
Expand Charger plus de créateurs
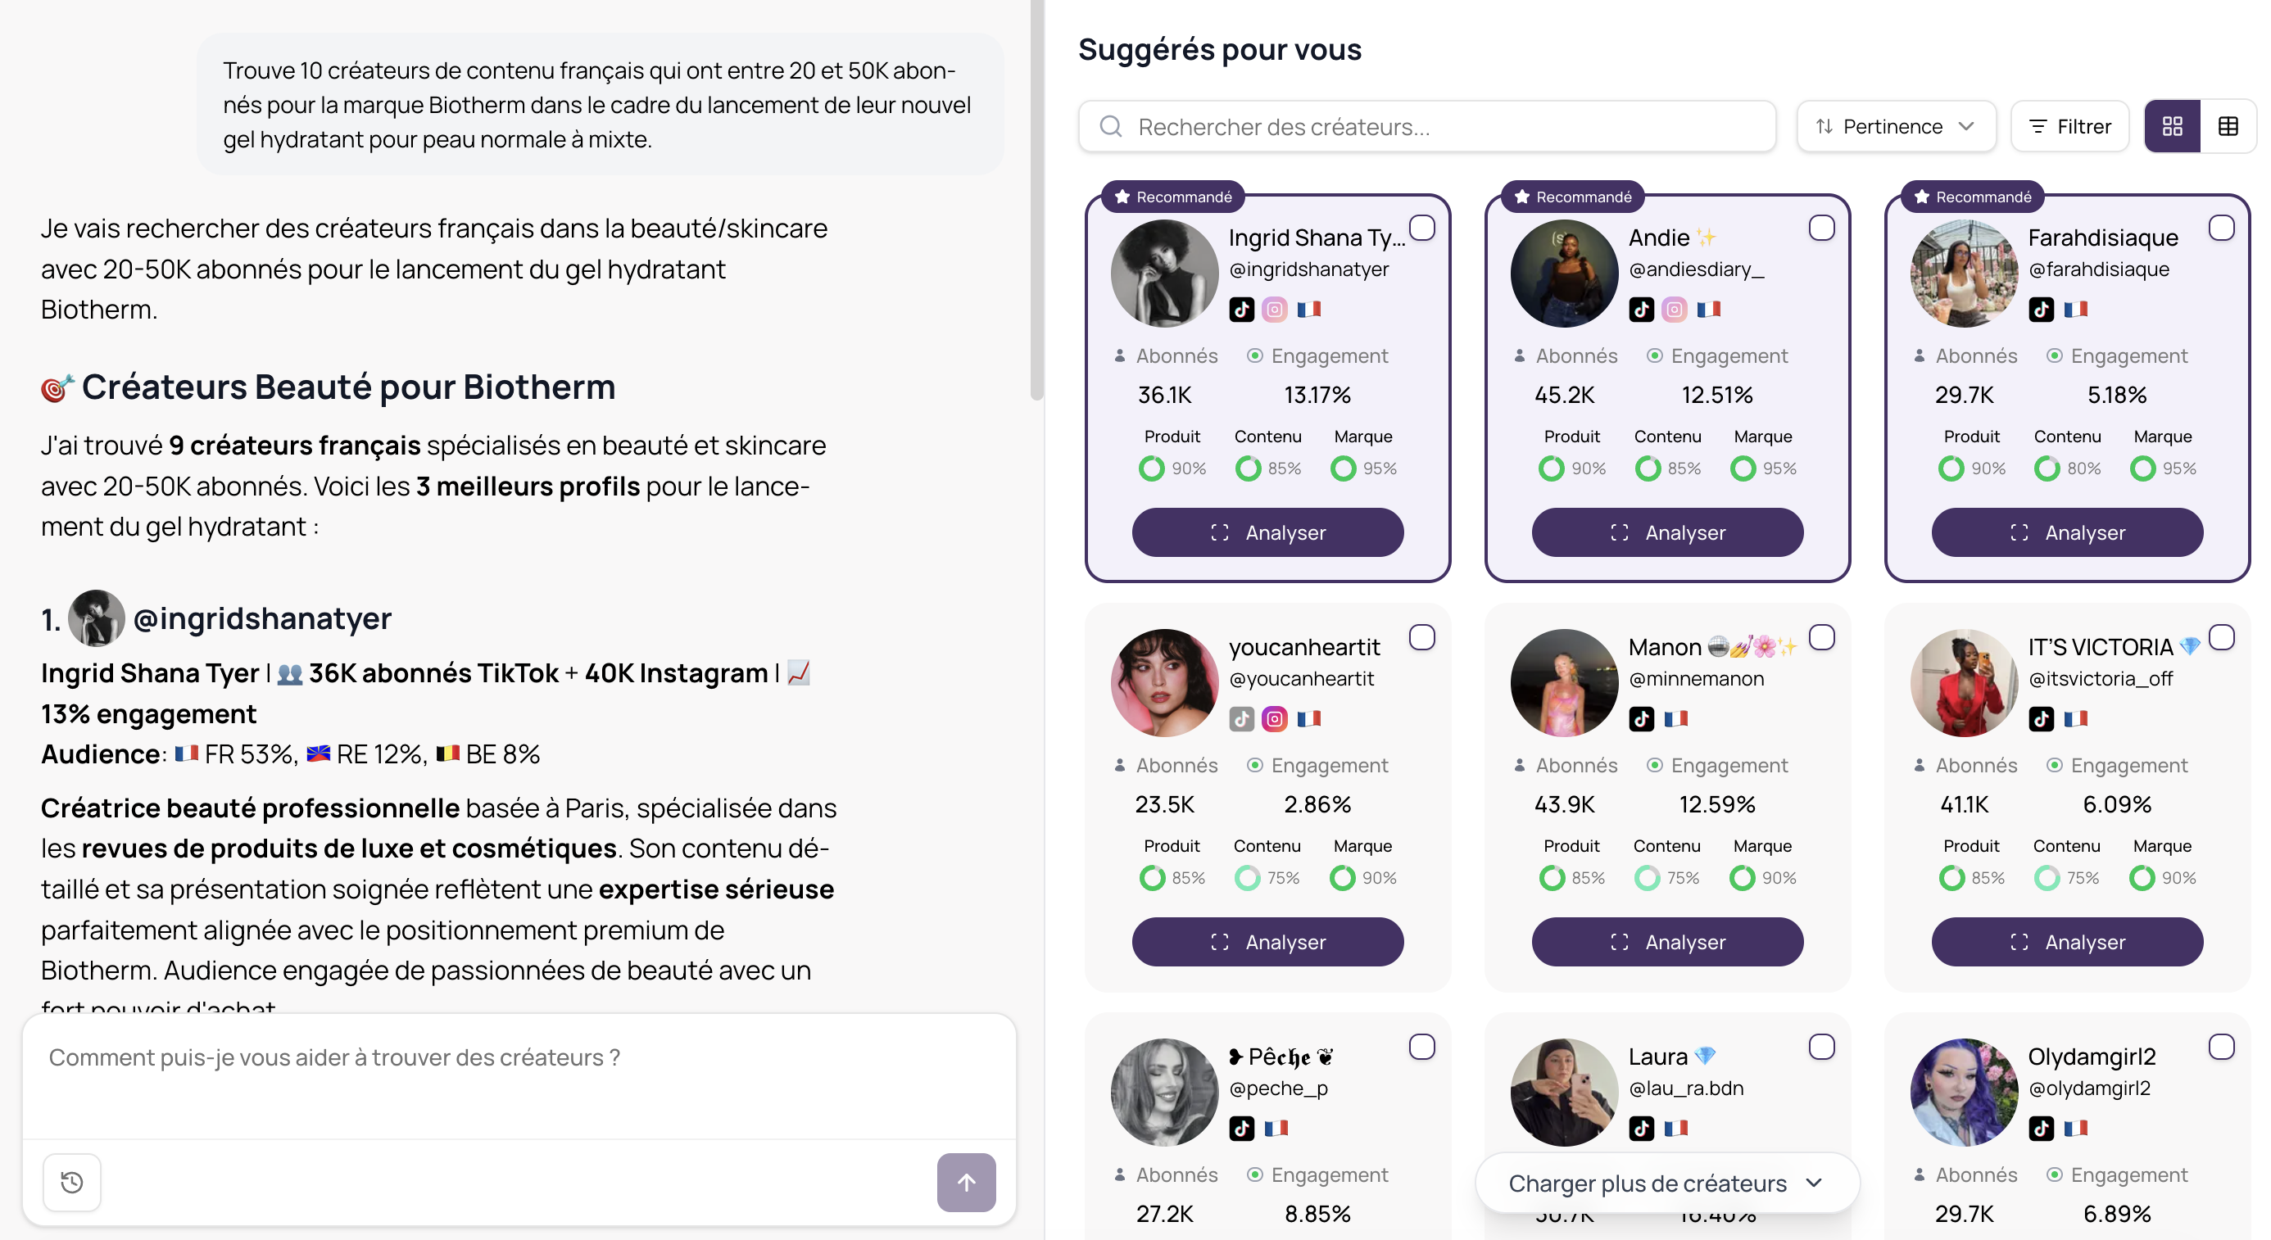coord(1667,1183)
